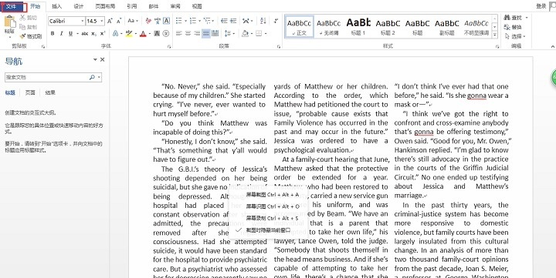Open the borders dropdown arrow

tap(266, 34)
